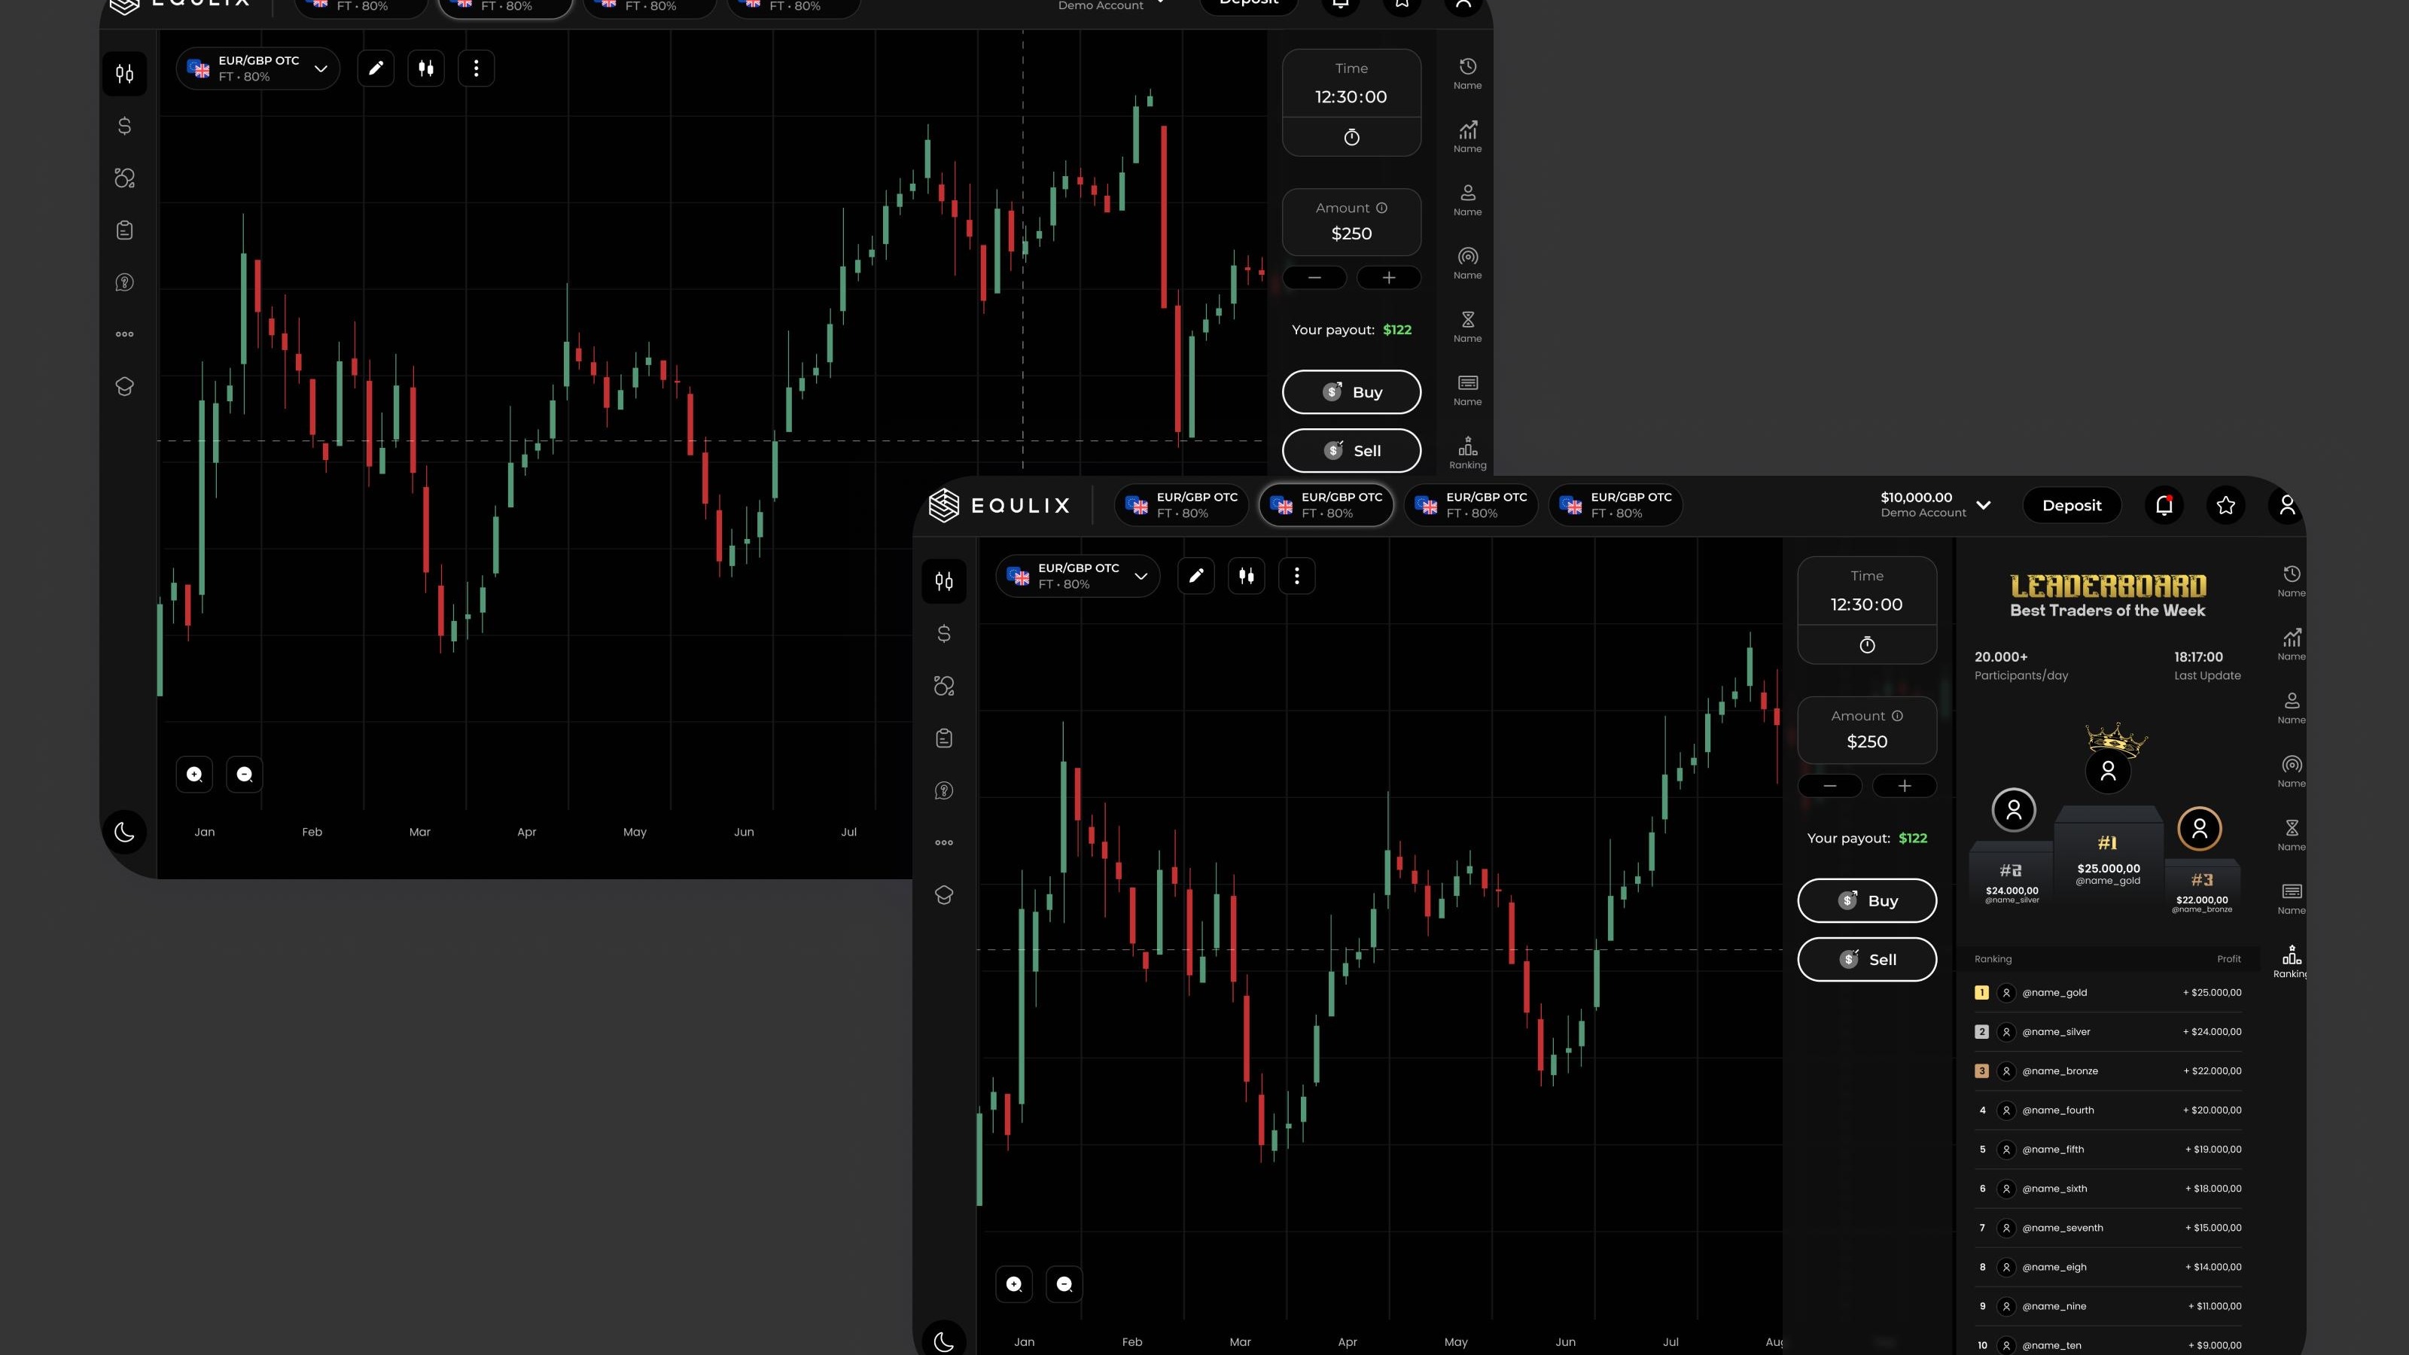Screen dimensions: 2409x1355
Task: Switch to the second EUR/GBP OTC tab in header
Action: (x=1326, y=505)
